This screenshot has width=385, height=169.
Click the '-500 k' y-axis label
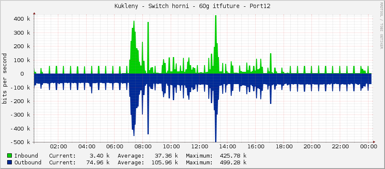coord(20,142)
